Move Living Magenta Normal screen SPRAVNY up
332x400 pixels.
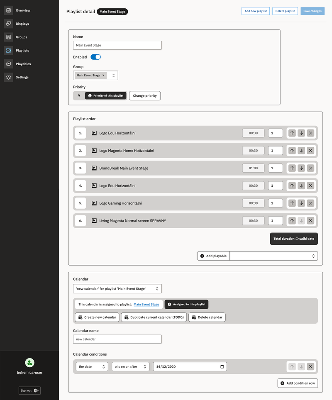click(x=292, y=221)
